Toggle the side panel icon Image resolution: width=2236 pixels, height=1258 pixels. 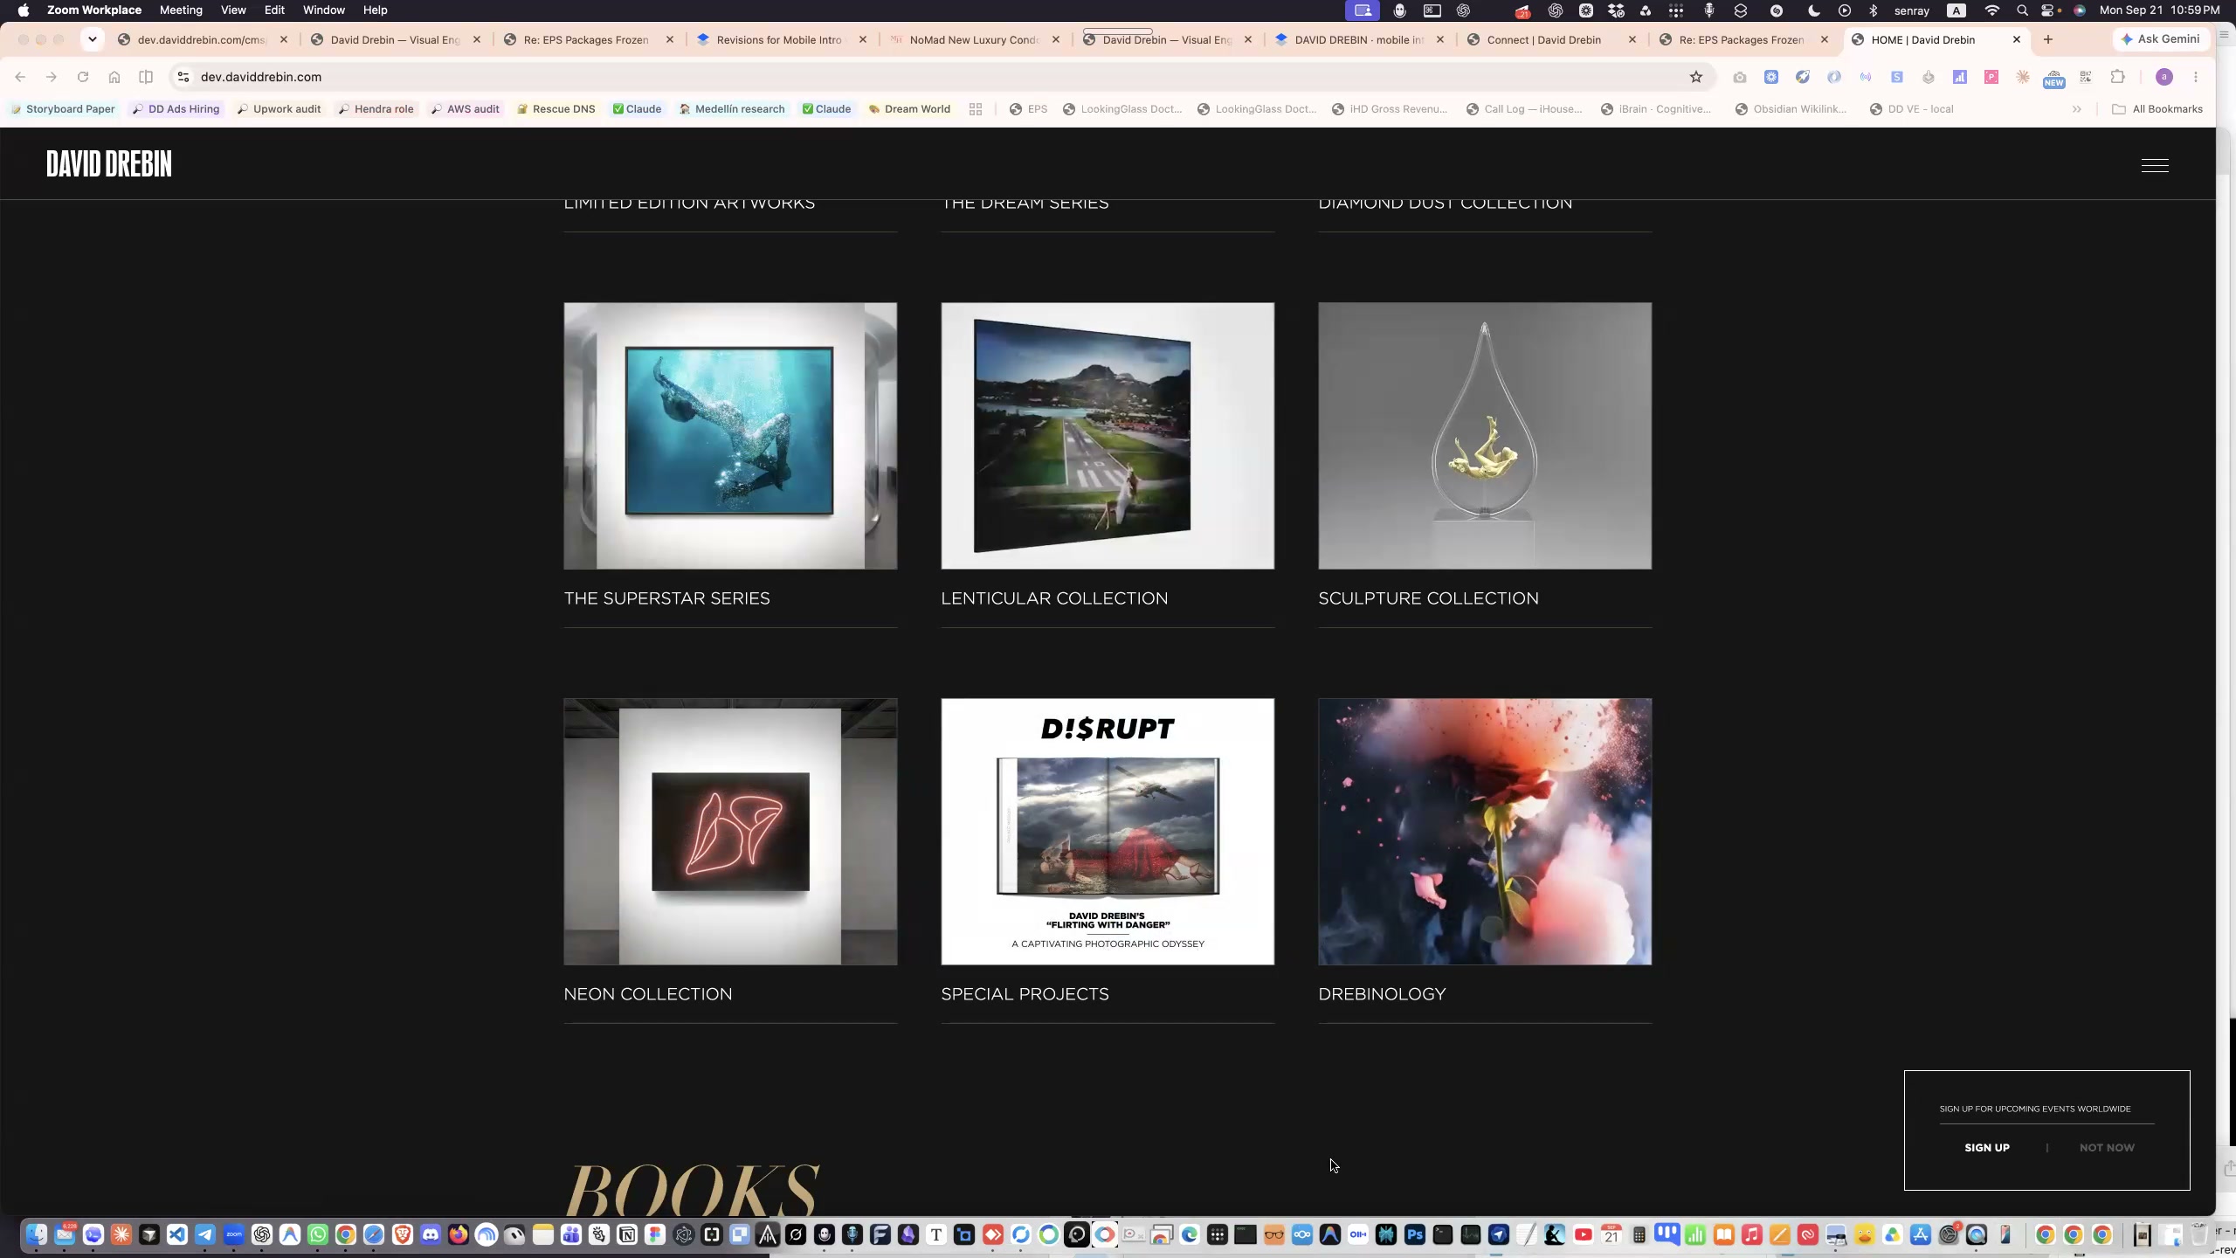(x=146, y=77)
